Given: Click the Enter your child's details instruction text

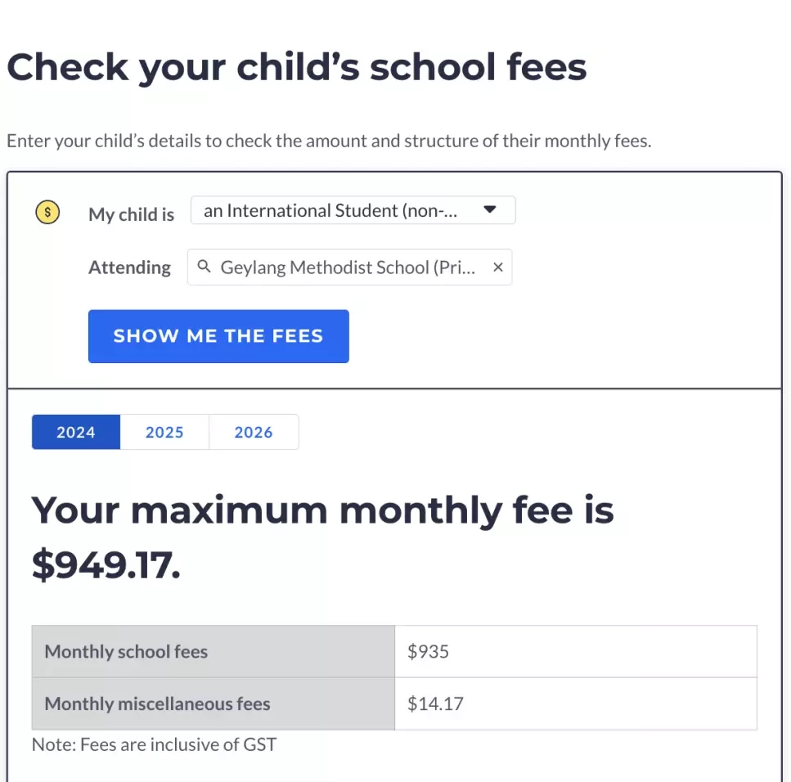Looking at the screenshot, I should 329,141.
